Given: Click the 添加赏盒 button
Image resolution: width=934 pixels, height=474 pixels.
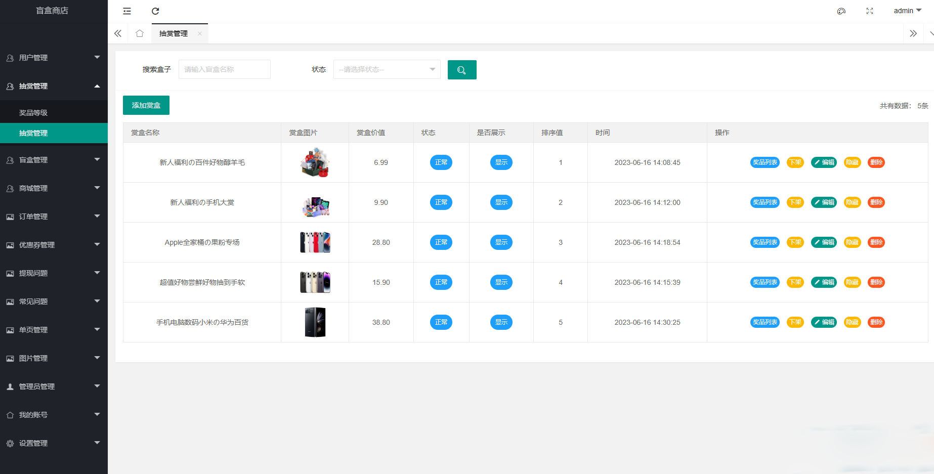Looking at the screenshot, I should coord(146,105).
